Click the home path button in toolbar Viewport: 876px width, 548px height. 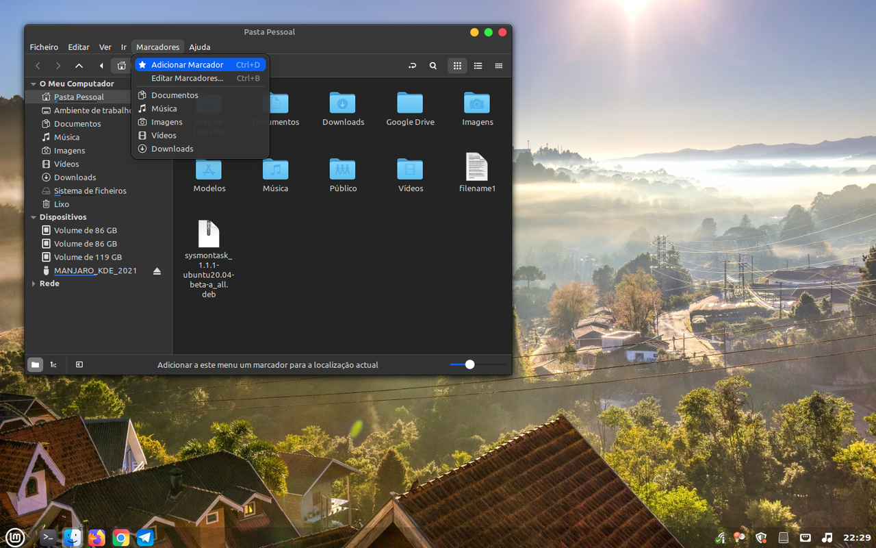pyautogui.click(x=121, y=66)
